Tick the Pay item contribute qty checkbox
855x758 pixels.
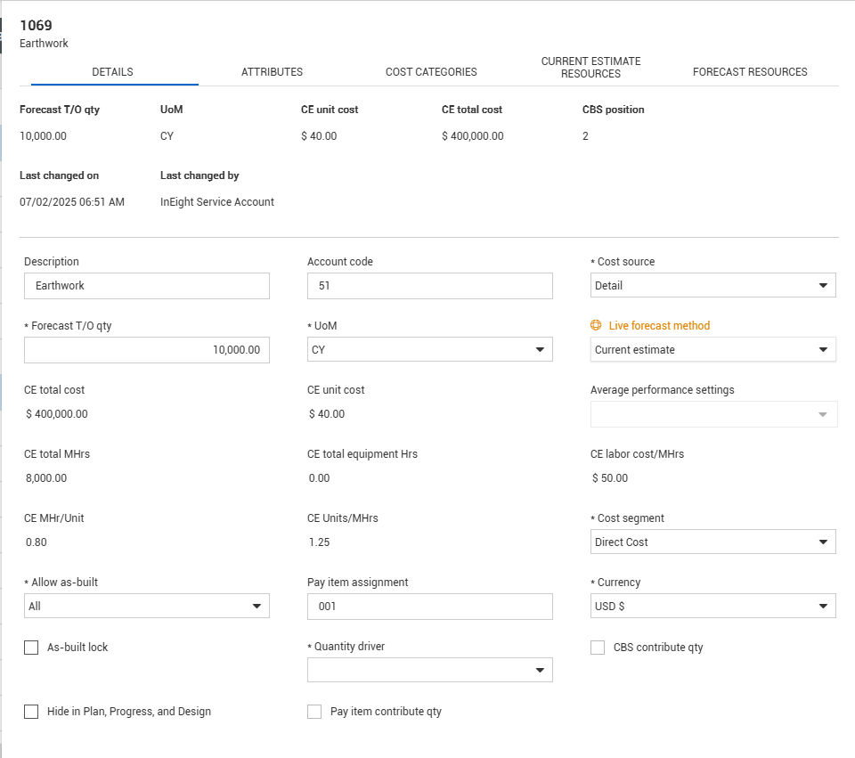click(314, 712)
